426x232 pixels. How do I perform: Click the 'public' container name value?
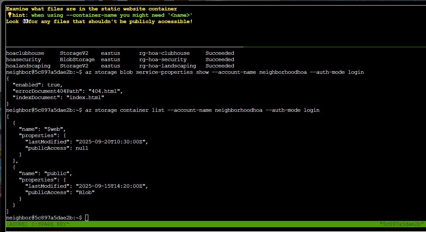[57, 173]
